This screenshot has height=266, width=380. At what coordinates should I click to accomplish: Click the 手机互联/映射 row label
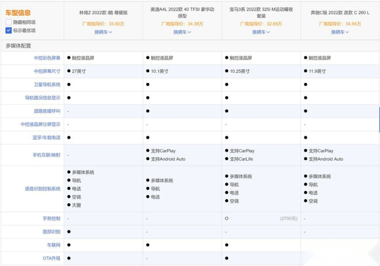(x=46, y=155)
